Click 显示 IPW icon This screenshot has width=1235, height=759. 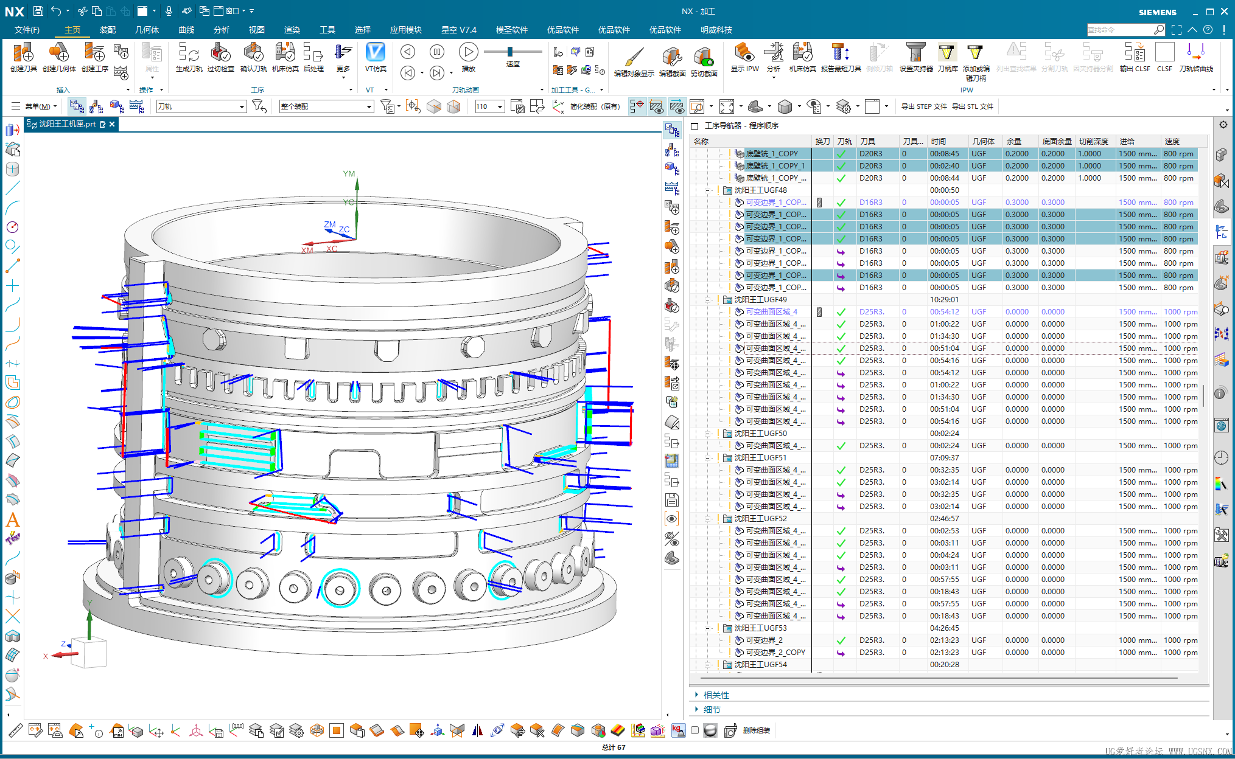pos(744,57)
